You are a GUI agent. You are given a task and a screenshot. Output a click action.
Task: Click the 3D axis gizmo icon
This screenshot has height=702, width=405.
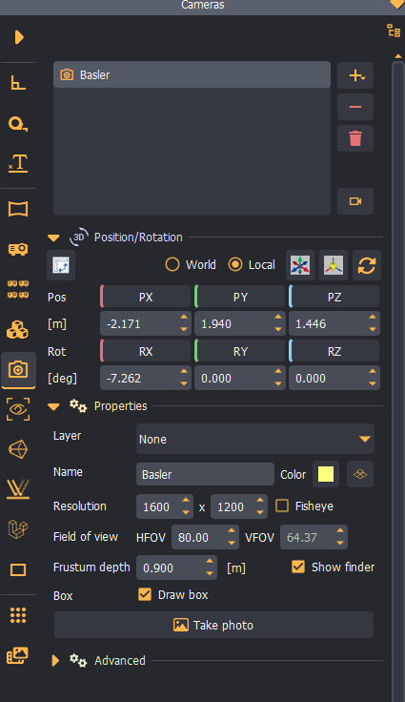tap(334, 265)
